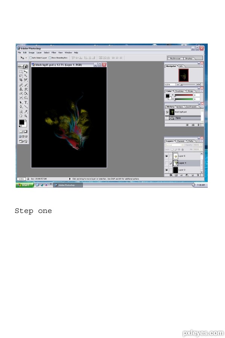
Task: Hide Layer 2 with eye icon
Action: pos(166,170)
